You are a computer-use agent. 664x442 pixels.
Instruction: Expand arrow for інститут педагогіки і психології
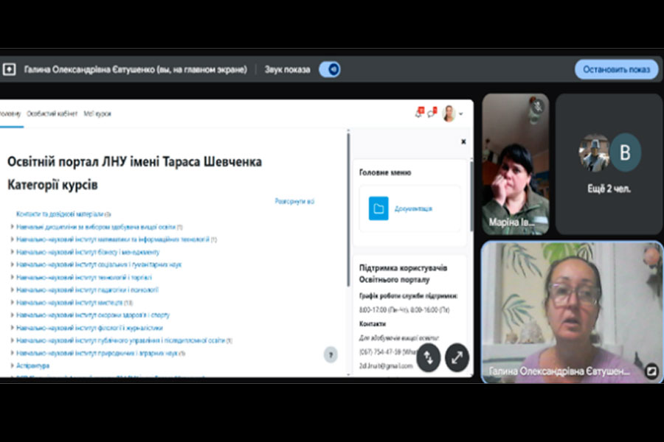point(12,290)
